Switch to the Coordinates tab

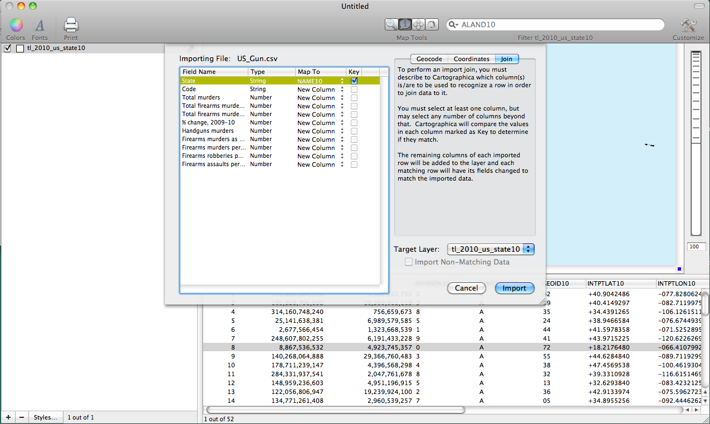(471, 59)
